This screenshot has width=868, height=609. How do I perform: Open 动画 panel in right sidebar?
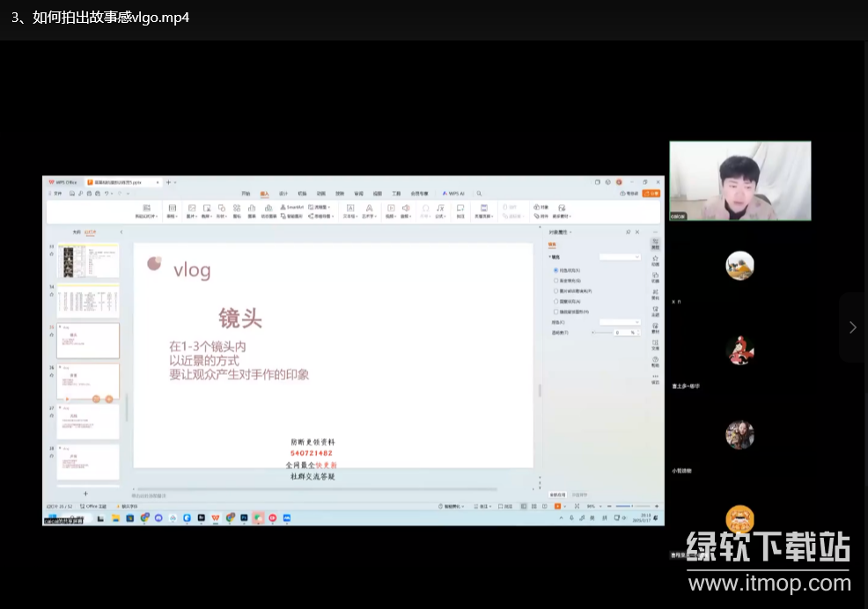pyautogui.click(x=655, y=260)
